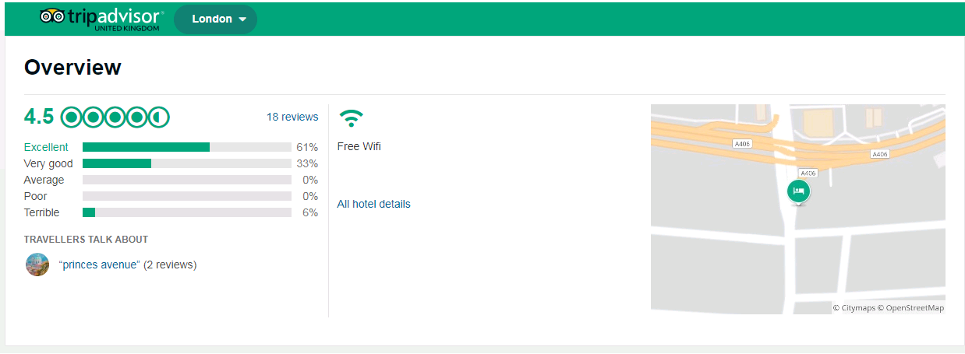Open the 18 reviews link
This screenshot has height=354, width=965.
pyautogui.click(x=292, y=117)
